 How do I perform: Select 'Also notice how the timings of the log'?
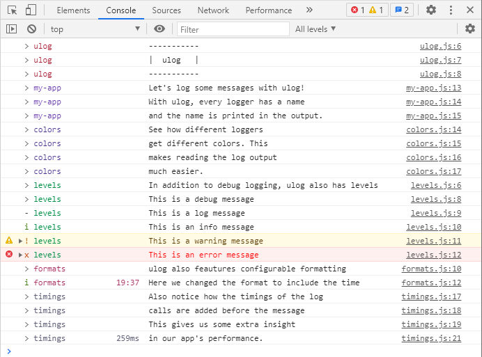[235, 296]
